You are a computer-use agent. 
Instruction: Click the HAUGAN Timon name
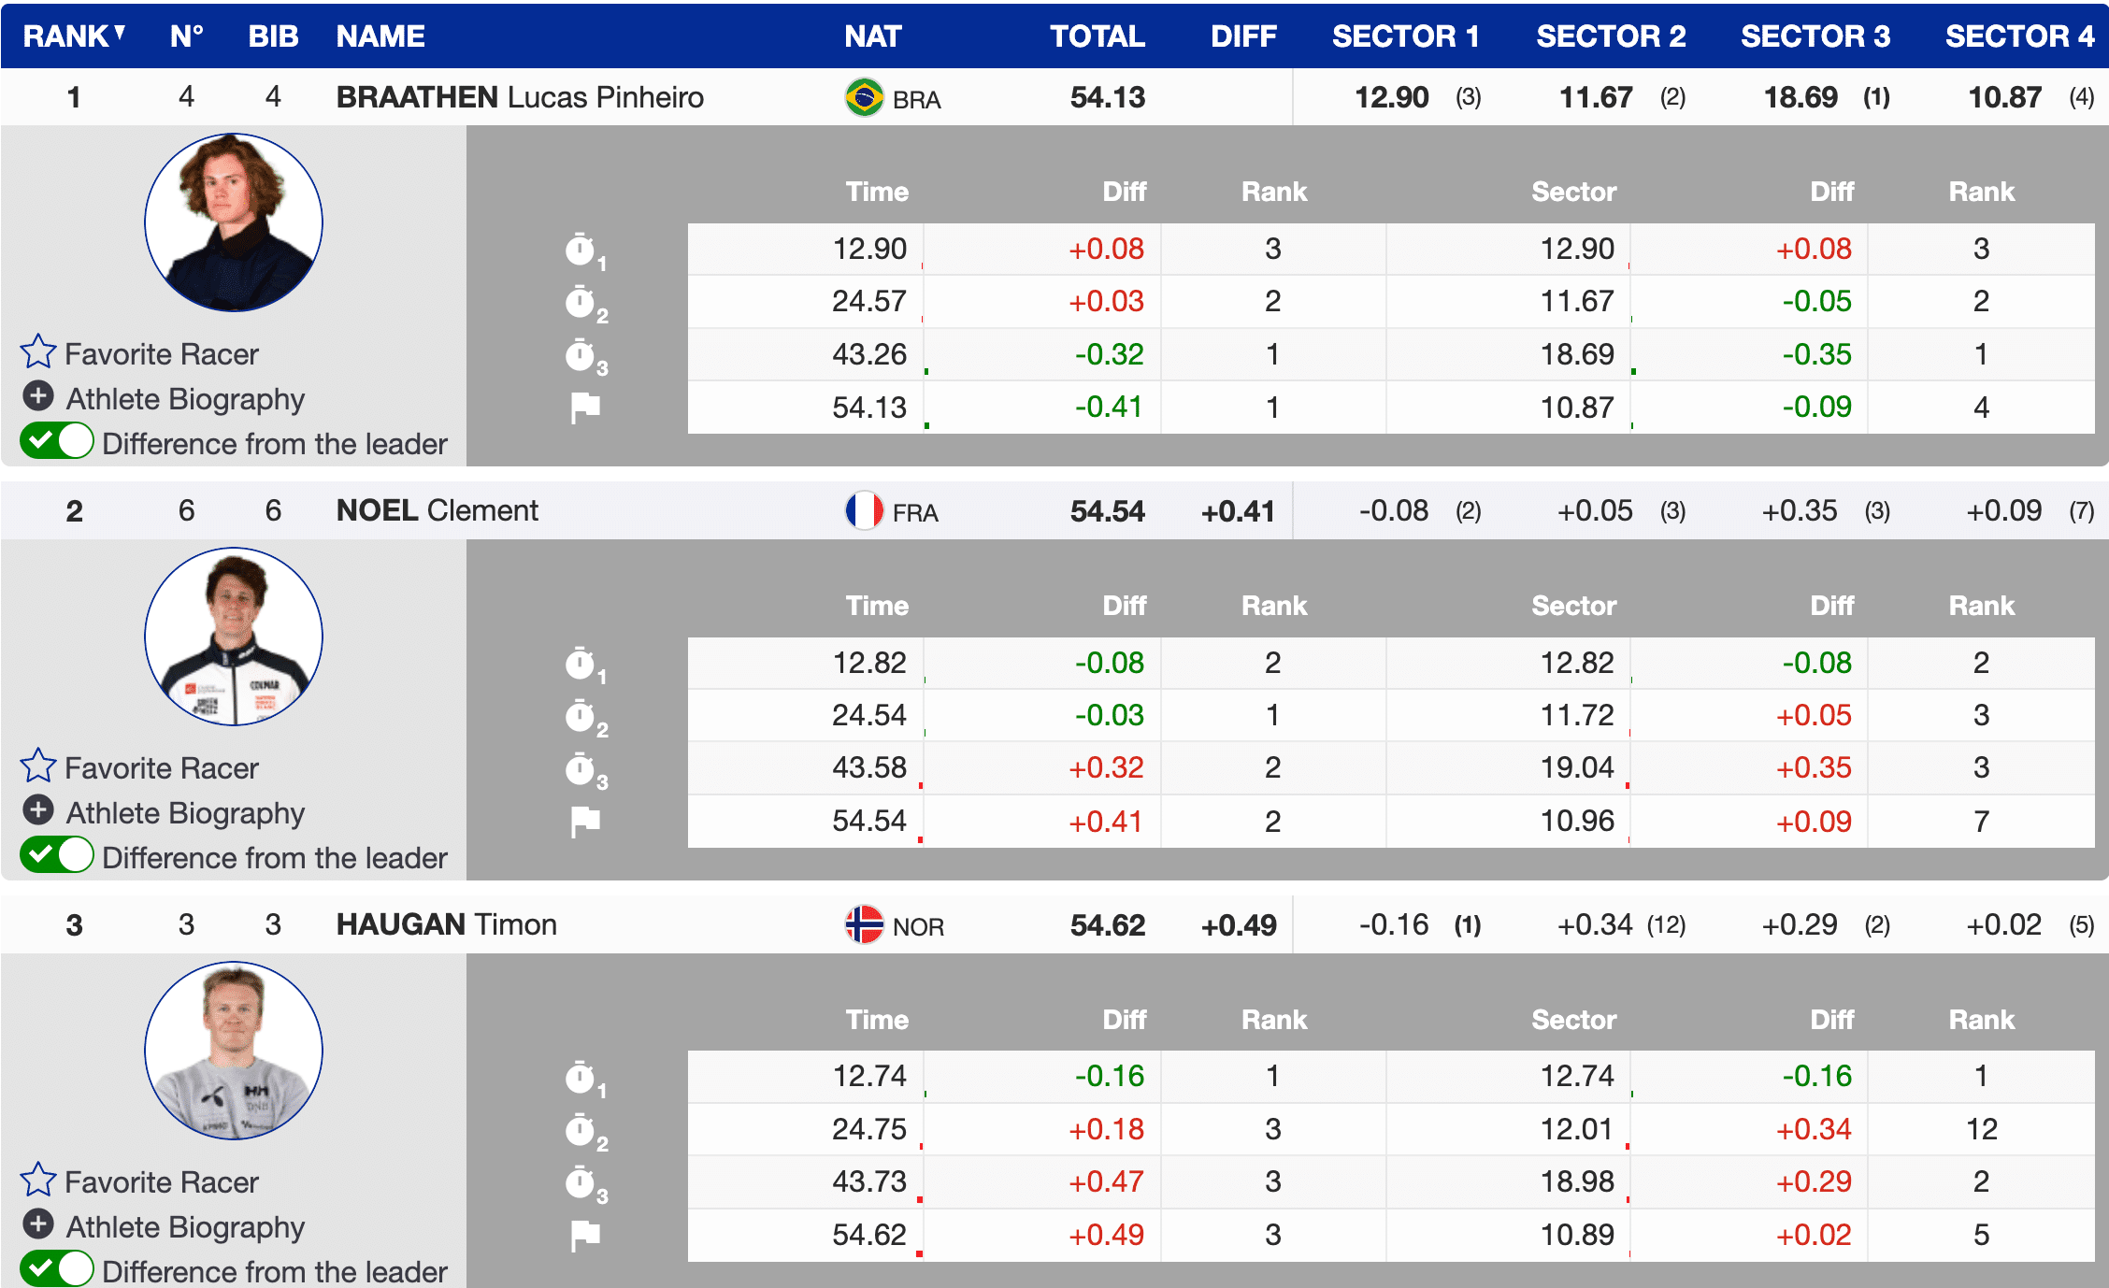[446, 924]
